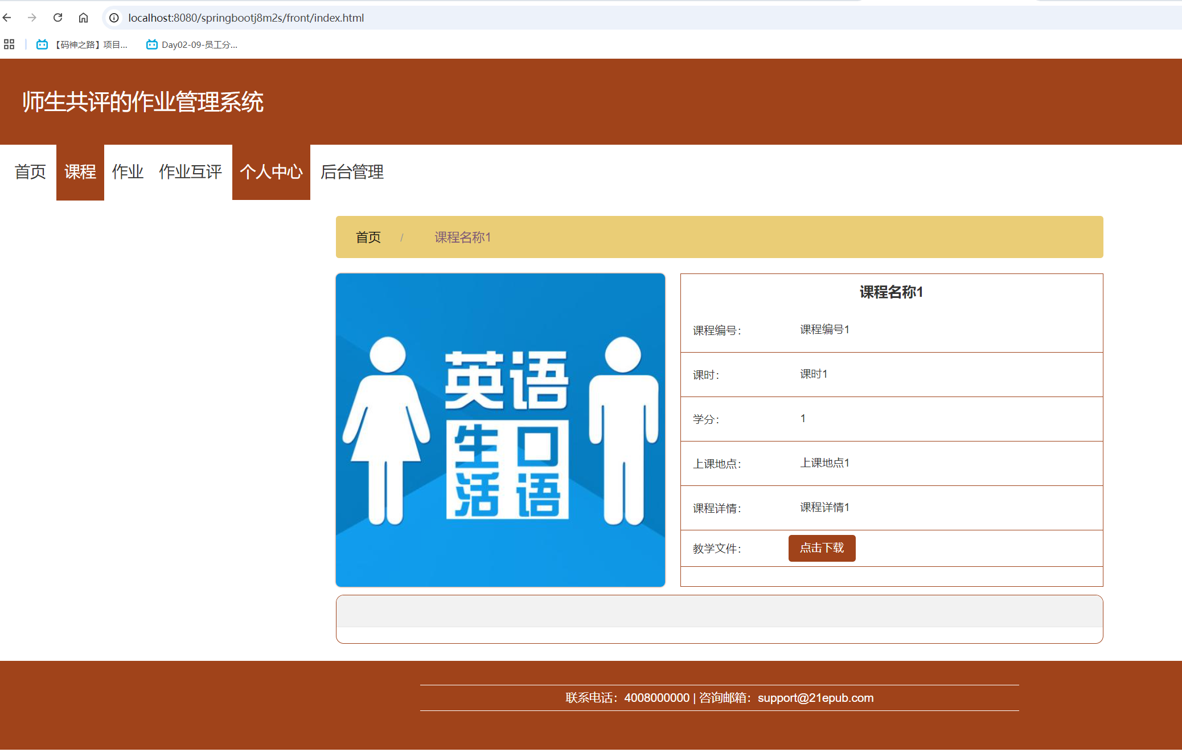
Task: Click the site title 师生共评的作业管理系统
Action: coord(143,103)
